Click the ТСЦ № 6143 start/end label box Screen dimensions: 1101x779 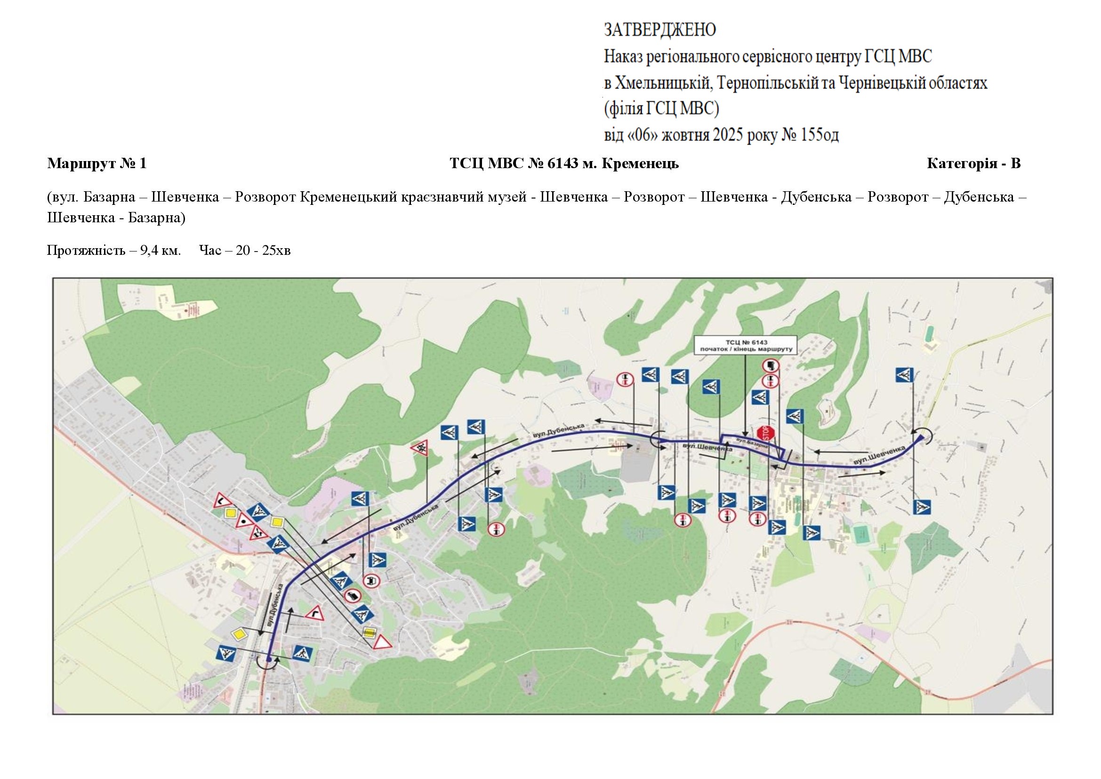coord(746,345)
